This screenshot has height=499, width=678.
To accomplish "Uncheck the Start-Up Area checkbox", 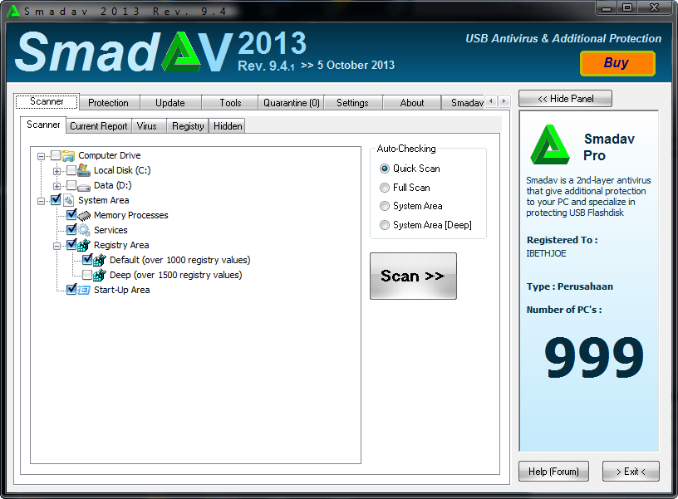I will 71,290.
